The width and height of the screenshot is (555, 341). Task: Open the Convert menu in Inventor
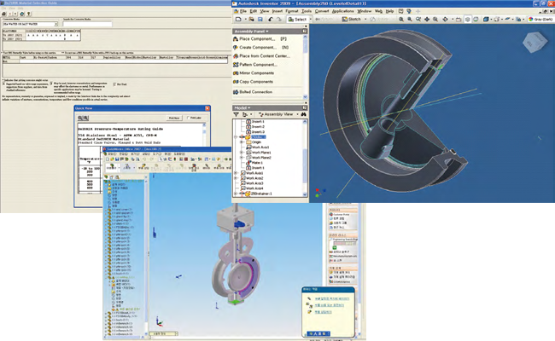pyautogui.click(x=322, y=11)
